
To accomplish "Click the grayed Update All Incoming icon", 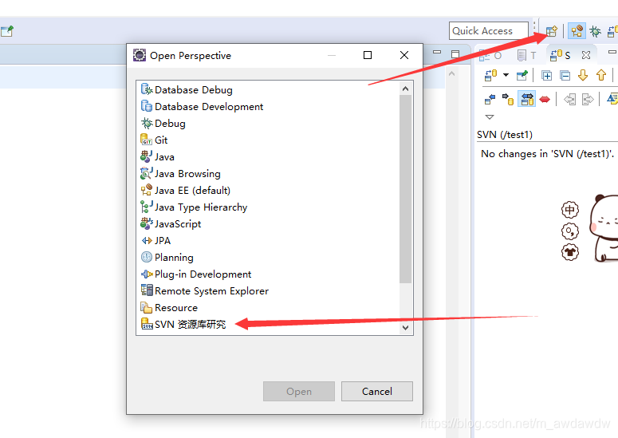I will (569, 100).
